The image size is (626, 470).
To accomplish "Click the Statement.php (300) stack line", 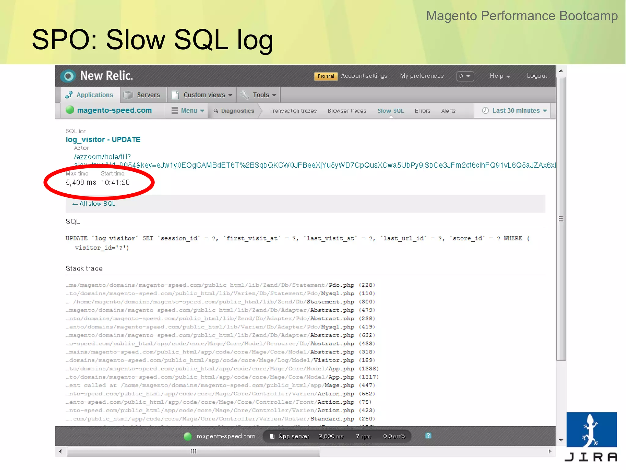I will (x=220, y=302).
